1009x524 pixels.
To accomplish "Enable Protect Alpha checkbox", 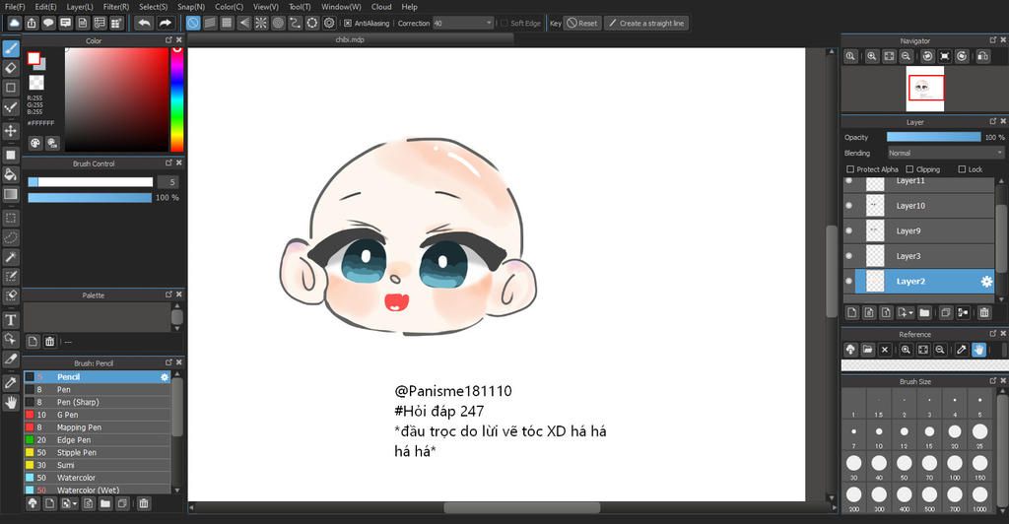I will (850, 169).
